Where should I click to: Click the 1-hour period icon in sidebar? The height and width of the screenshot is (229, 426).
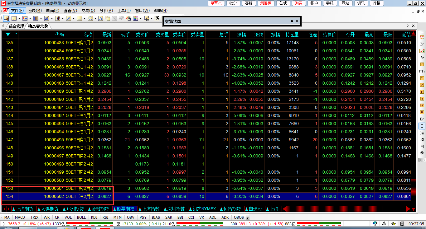pos(422,112)
